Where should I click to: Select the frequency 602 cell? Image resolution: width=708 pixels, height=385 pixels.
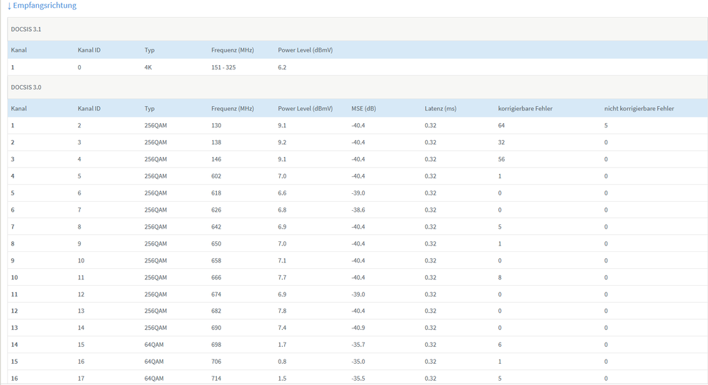216,176
